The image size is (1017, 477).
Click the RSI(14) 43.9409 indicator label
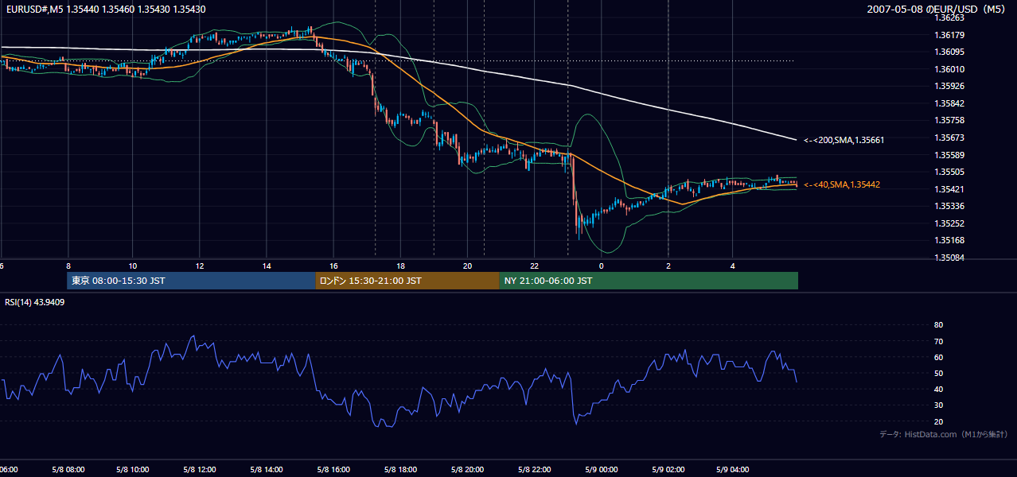[x=35, y=302]
